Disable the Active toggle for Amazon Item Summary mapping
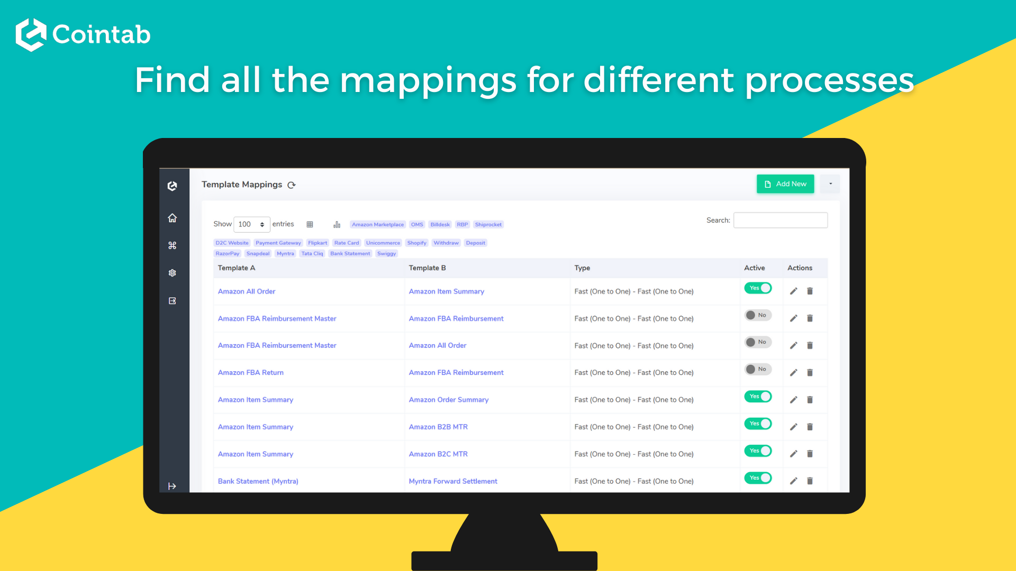 (x=758, y=396)
